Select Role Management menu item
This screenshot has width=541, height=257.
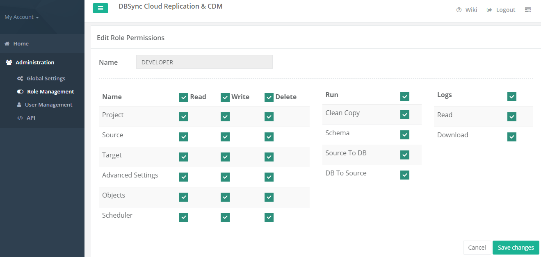pyautogui.click(x=50, y=92)
